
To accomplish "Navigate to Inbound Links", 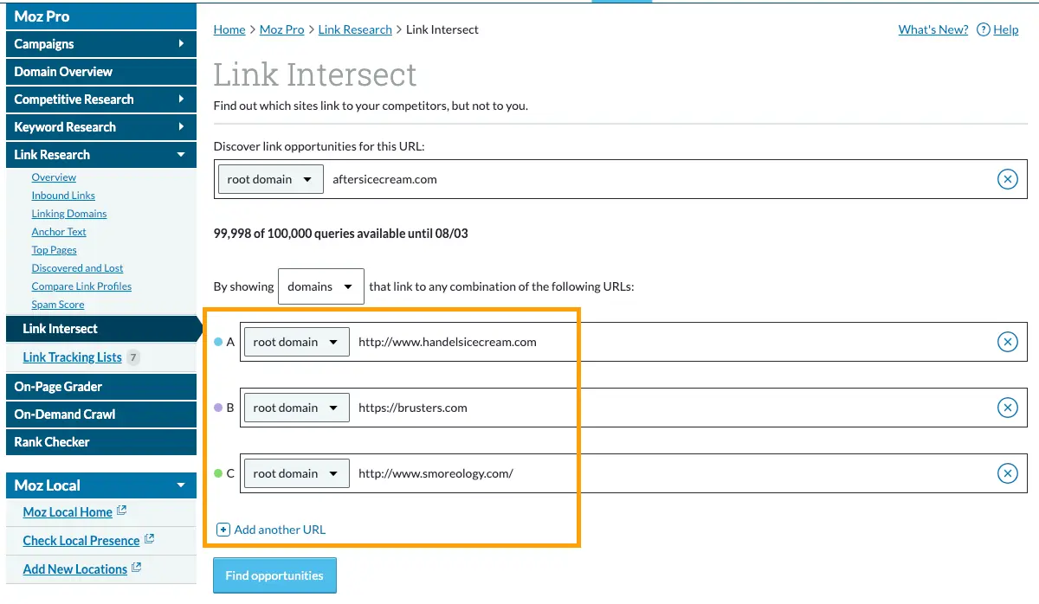I will (63, 195).
